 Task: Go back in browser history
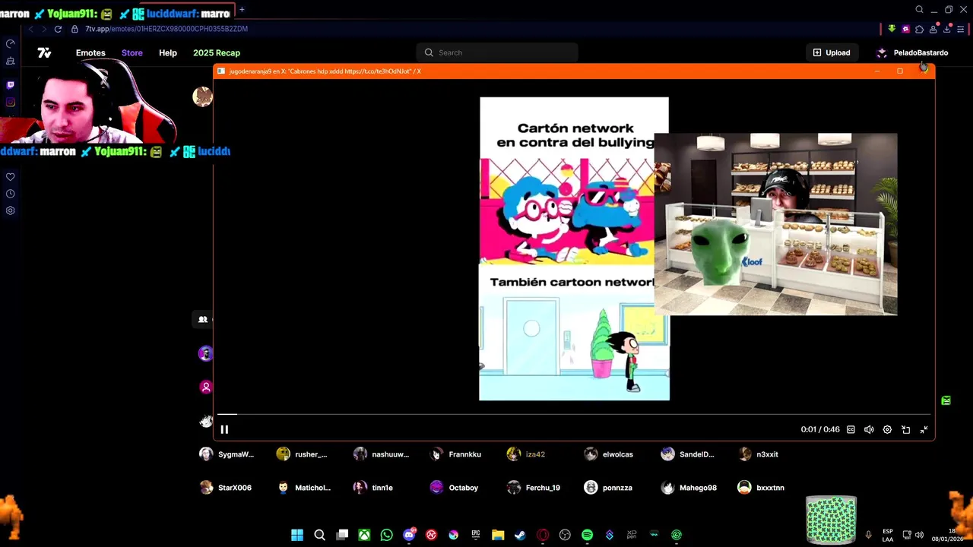(30, 29)
